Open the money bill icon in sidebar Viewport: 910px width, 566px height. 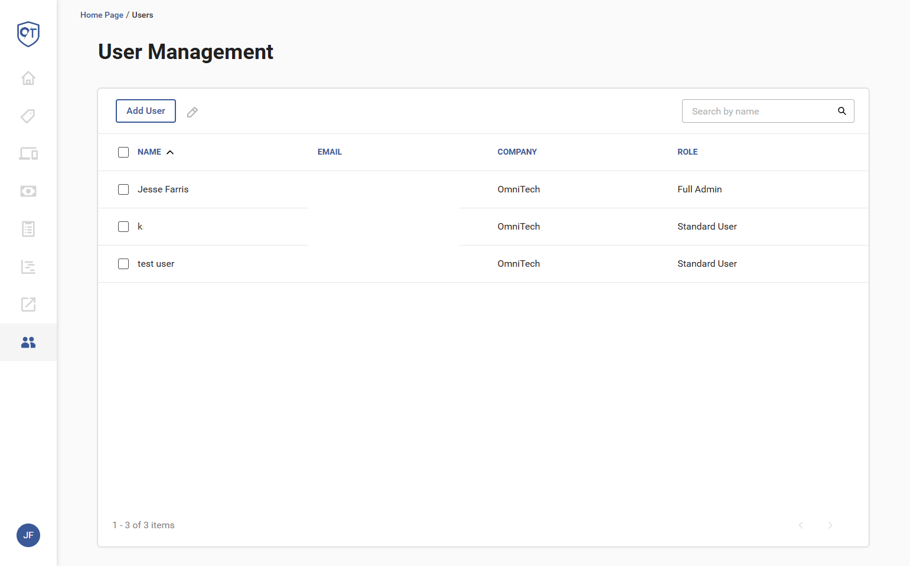(28, 191)
